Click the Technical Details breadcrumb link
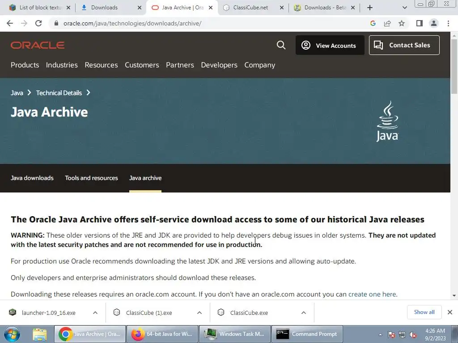 (59, 93)
